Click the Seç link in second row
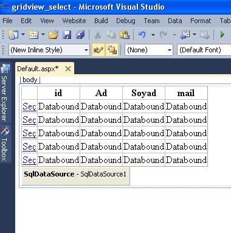This screenshot has width=231, height=233. tap(29, 120)
